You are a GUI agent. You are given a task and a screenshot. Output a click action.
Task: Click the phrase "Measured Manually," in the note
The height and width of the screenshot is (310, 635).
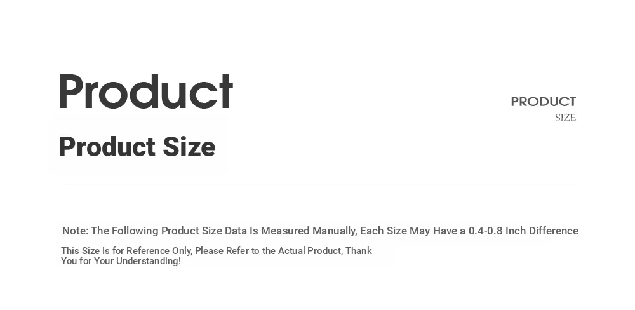pos(309,231)
